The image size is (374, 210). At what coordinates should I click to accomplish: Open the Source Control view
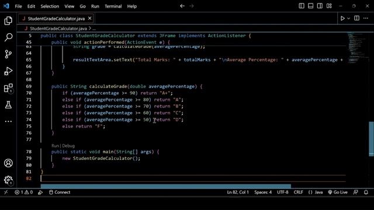pyautogui.click(x=8, y=54)
